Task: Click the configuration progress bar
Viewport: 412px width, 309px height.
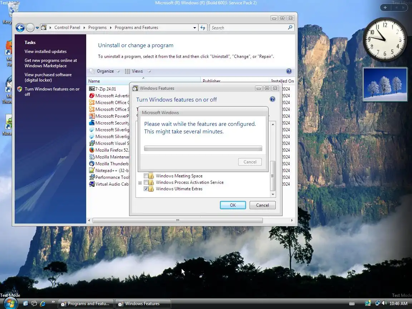Action: point(203,148)
